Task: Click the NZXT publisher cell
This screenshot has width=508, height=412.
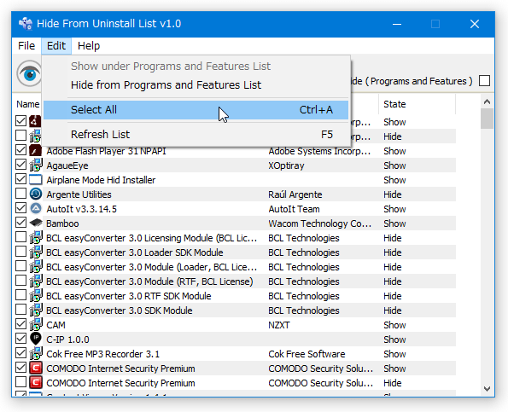Action: [x=279, y=325]
